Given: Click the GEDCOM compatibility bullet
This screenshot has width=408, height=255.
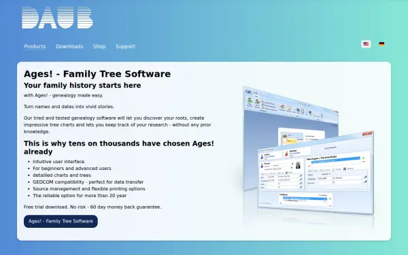Looking at the screenshot, I should pyautogui.click(x=88, y=182).
